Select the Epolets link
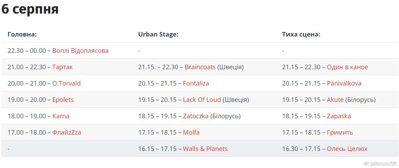 [63, 100]
